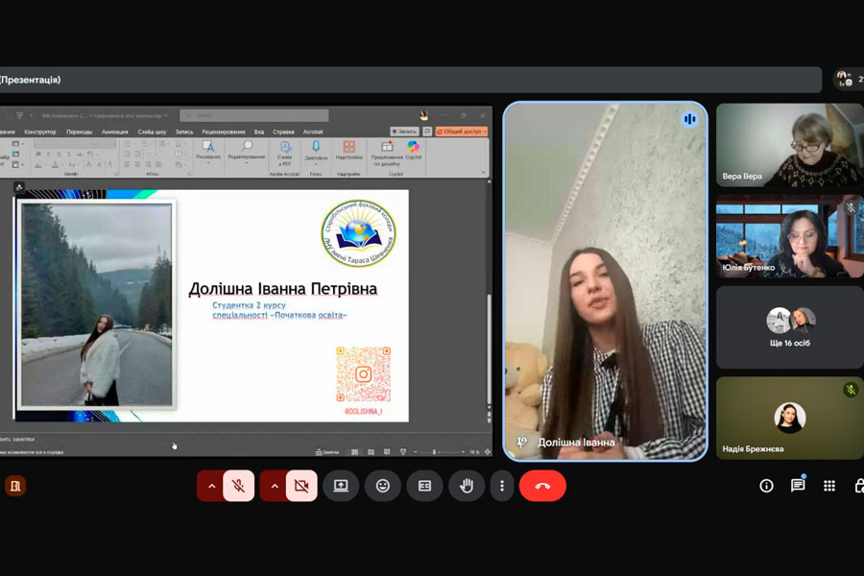Collapse the ribbon with chevron
The height and width of the screenshot is (576, 864).
[483, 173]
